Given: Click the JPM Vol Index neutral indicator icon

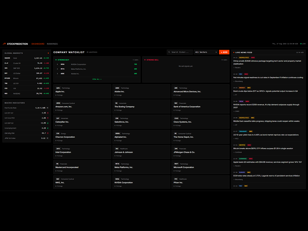Looking at the screenshot, I should coord(48,138).
